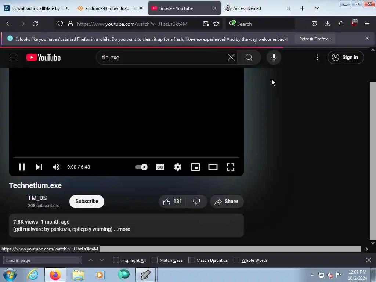The height and width of the screenshot is (282, 376).
Task: Toggle closed captions CC button
Action: (x=160, y=167)
